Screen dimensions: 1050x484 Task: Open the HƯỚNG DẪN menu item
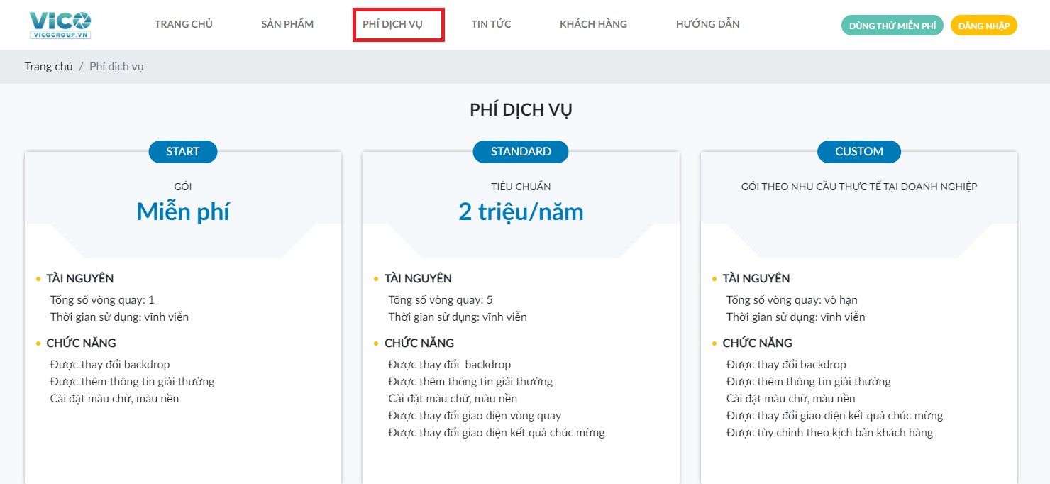coord(707,24)
